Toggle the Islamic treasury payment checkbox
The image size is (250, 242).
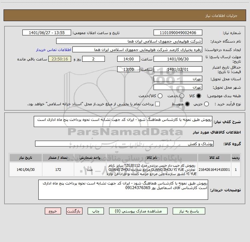157,104
